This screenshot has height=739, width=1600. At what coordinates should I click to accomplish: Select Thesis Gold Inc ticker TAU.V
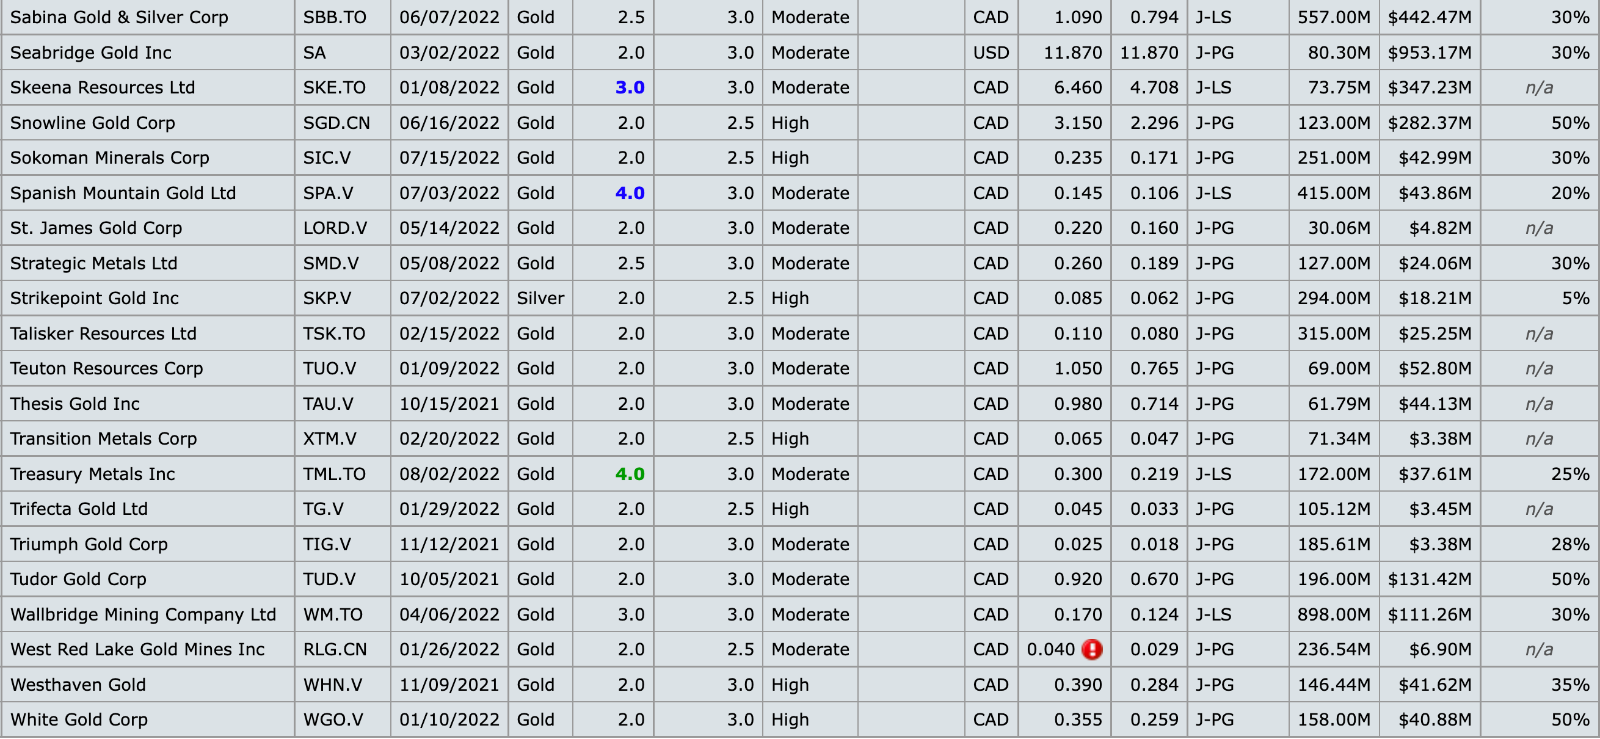(x=328, y=404)
